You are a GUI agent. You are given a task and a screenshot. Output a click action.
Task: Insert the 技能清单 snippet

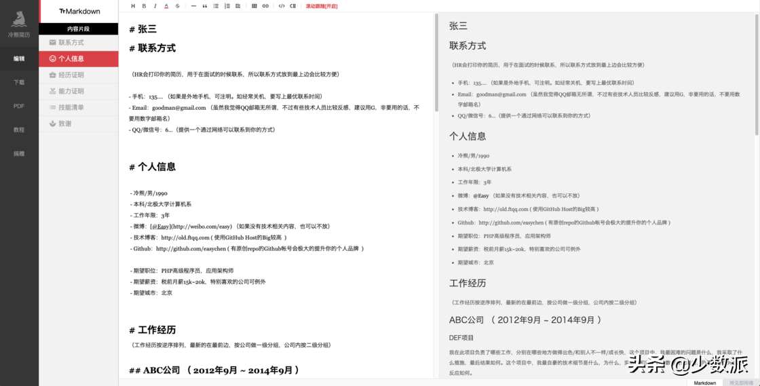[79, 107]
